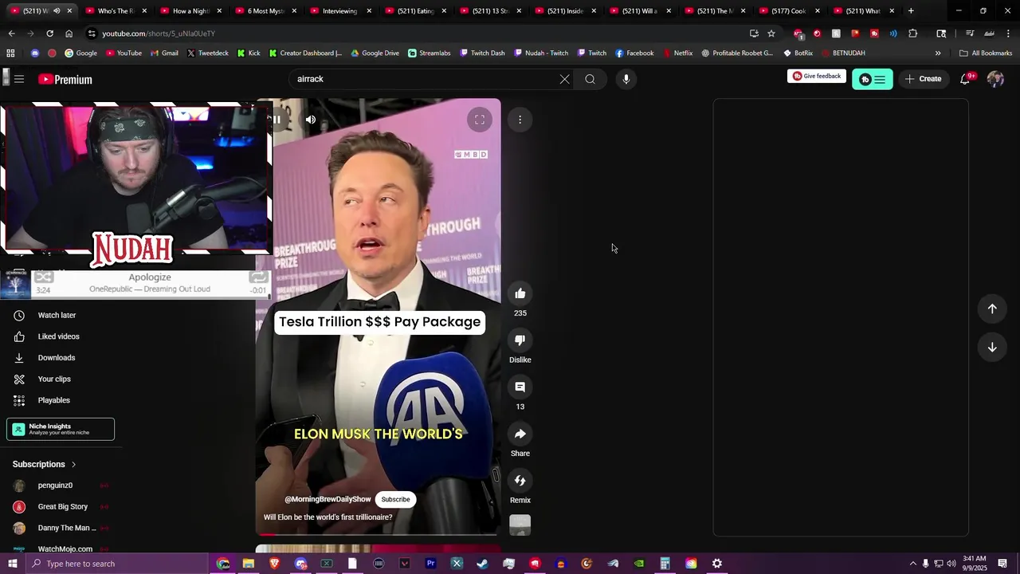Click the Niche Insights button
The width and height of the screenshot is (1020, 574).
point(61,429)
